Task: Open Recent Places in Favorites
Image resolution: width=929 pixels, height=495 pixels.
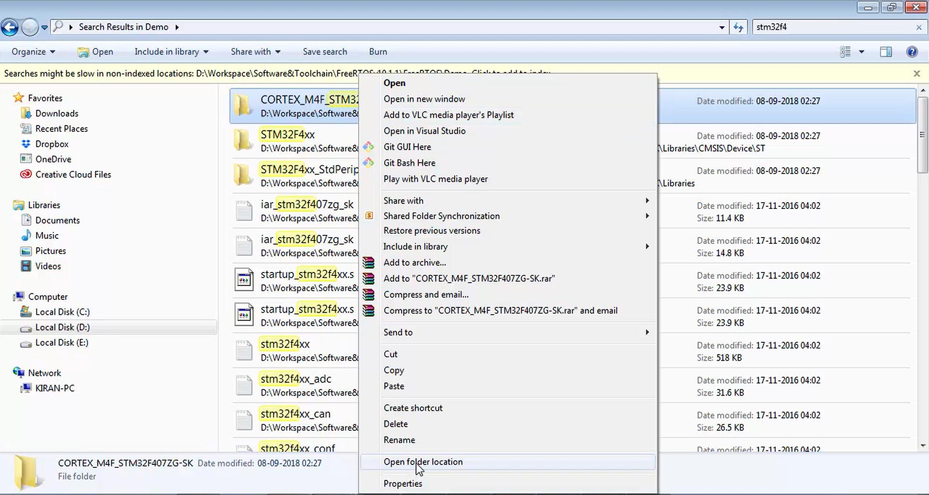Action: 62,128
